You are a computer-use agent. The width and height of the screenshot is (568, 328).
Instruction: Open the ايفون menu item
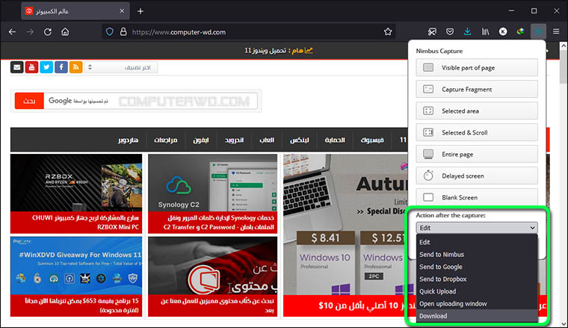pyautogui.click(x=201, y=140)
